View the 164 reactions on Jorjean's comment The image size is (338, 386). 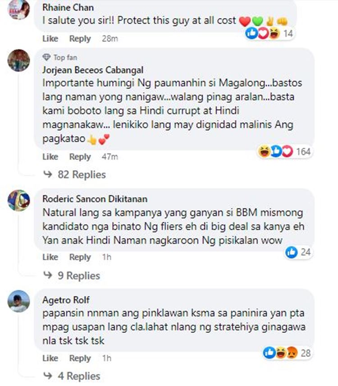[x=284, y=152]
